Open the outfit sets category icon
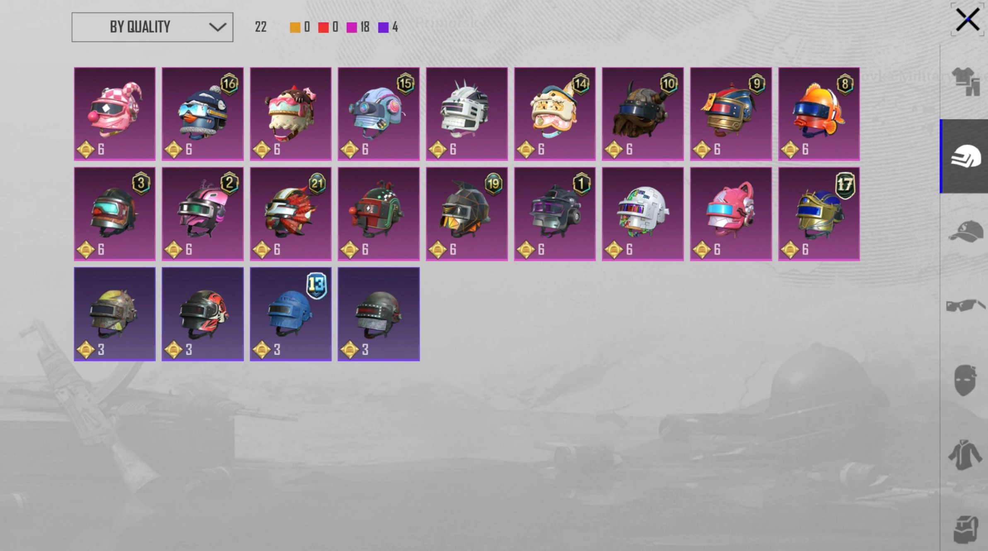 coord(965,82)
